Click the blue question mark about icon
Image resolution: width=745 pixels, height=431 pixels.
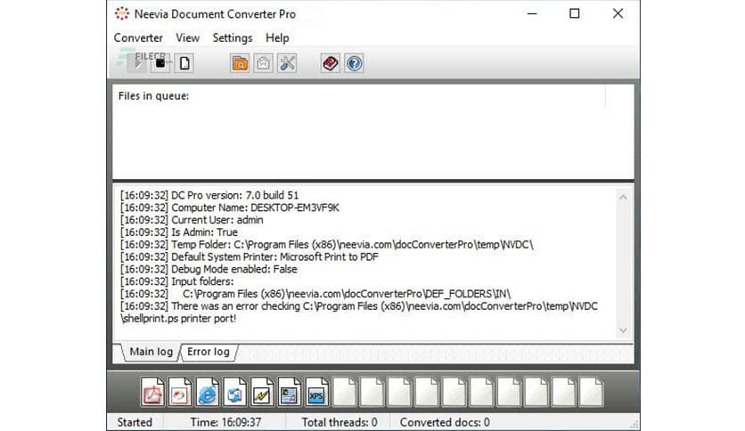(x=354, y=63)
